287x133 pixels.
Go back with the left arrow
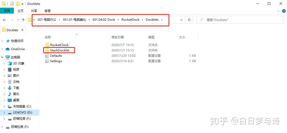pyautogui.click(x=5, y=20)
